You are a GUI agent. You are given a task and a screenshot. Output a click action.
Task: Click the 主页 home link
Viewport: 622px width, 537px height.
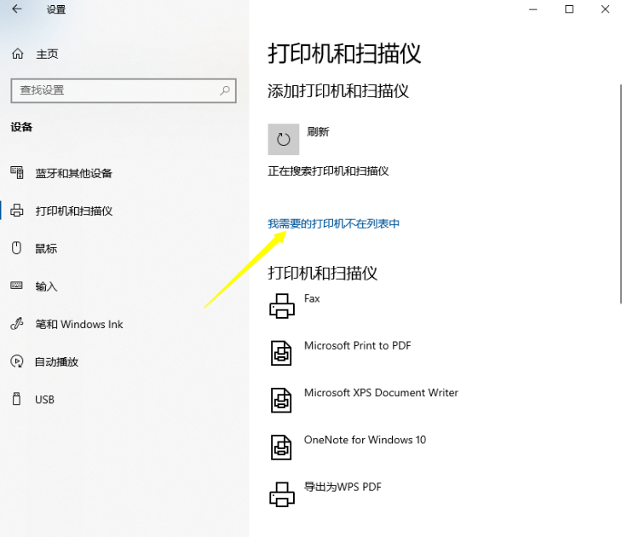pos(47,54)
